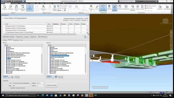
Task: Collapse the clash tests list chevron
Action: click(3, 18)
